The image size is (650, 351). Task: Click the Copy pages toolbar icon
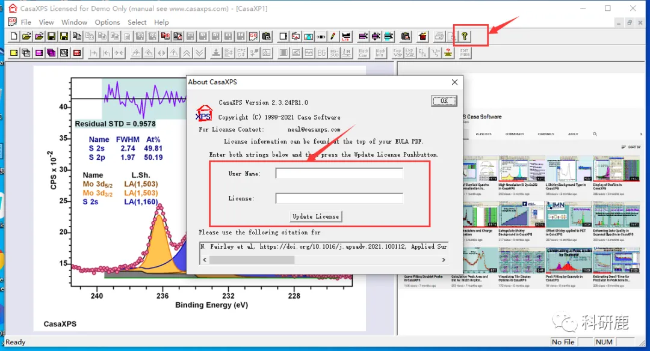click(x=76, y=37)
